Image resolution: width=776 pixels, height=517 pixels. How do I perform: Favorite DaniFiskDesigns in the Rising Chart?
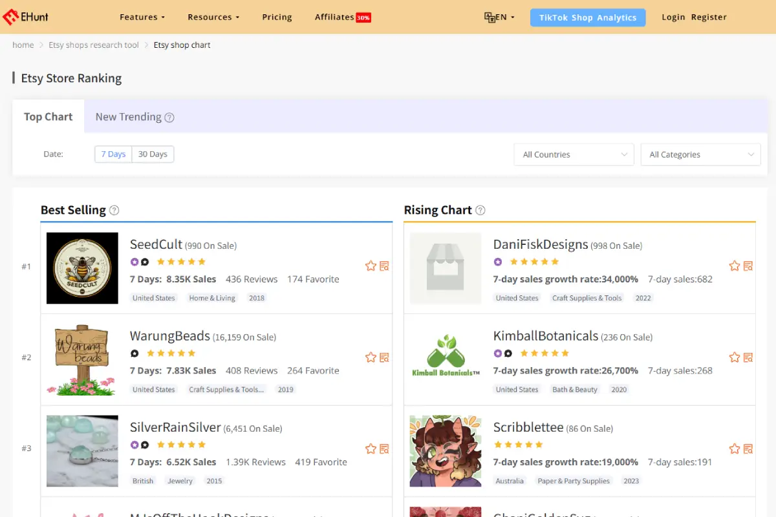pyautogui.click(x=734, y=265)
